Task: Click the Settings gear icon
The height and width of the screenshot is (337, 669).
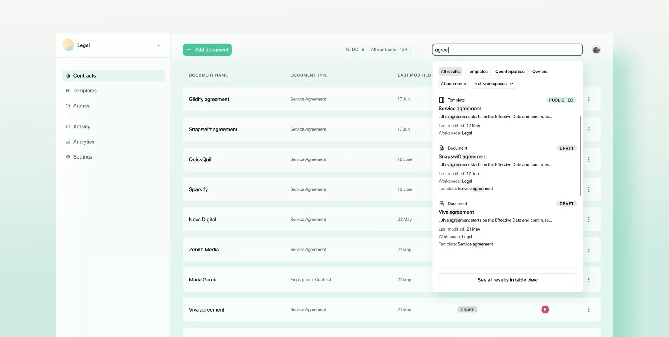Action: pyautogui.click(x=68, y=157)
